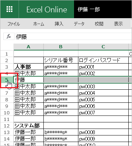Select 田中太郎 cell in row 4
Screen dimensions: 132x146
pyautogui.click(x=28, y=73)
